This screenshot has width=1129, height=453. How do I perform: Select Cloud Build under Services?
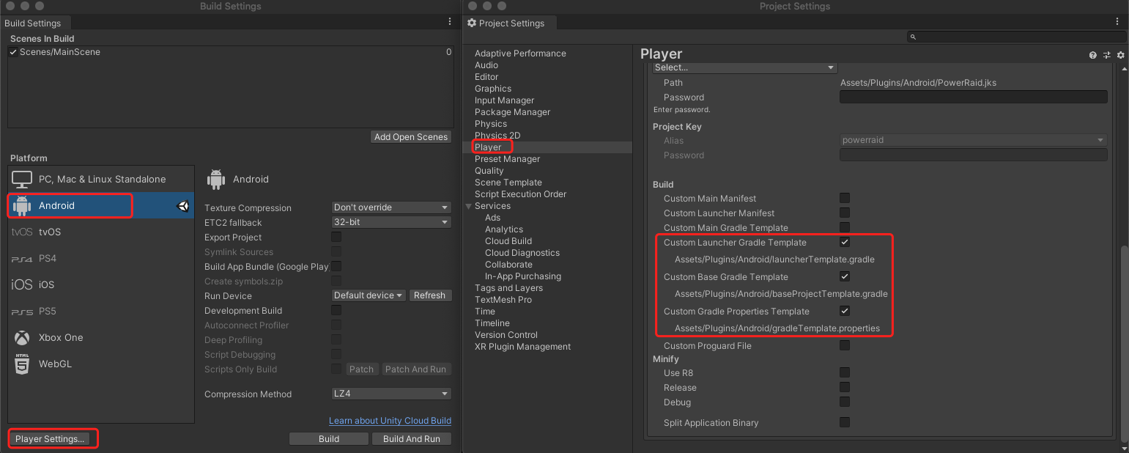pos(508,241)
